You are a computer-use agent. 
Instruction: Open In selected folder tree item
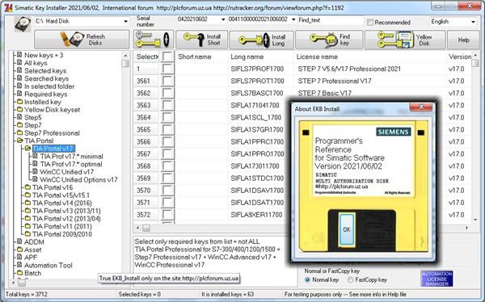49,86
